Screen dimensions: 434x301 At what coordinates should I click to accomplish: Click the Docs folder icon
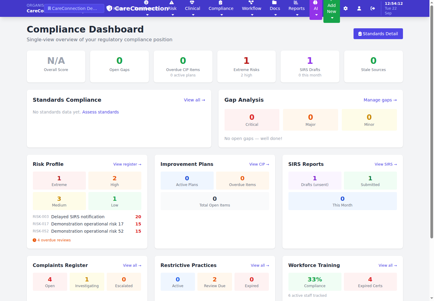coord(274,2)
